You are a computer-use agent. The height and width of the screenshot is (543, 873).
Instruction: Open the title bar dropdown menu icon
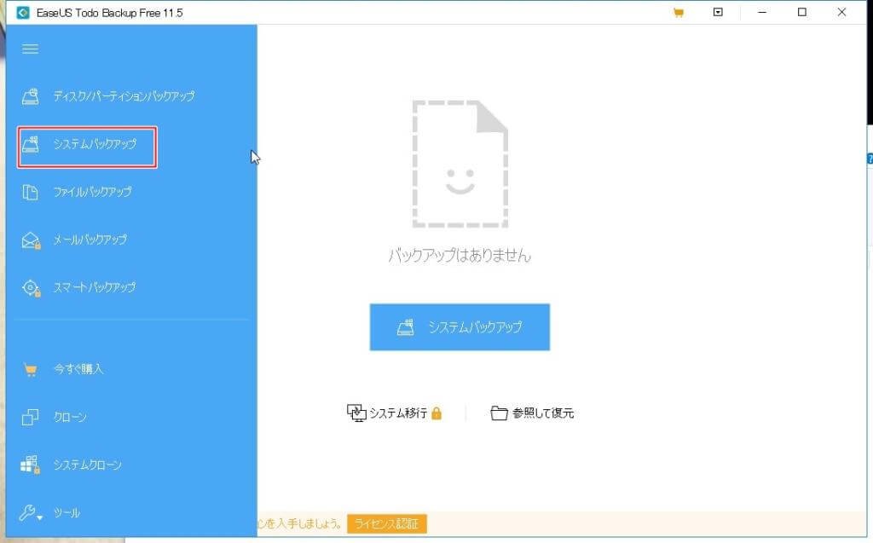[x=718, y=12]
